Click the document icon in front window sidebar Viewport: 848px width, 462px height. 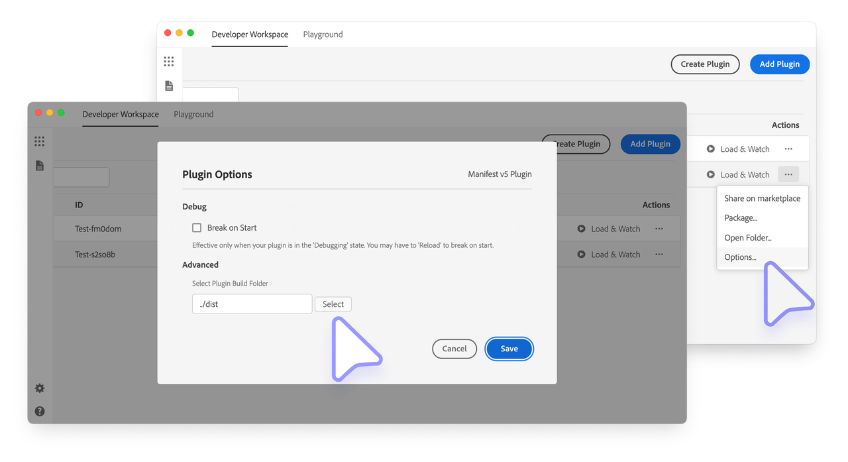tap(40, 166)
